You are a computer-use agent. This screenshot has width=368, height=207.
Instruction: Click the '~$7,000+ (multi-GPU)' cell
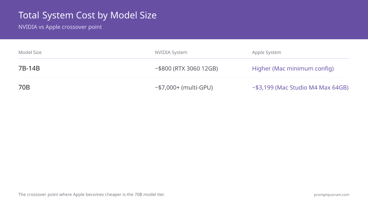click(x=184, y=87)
